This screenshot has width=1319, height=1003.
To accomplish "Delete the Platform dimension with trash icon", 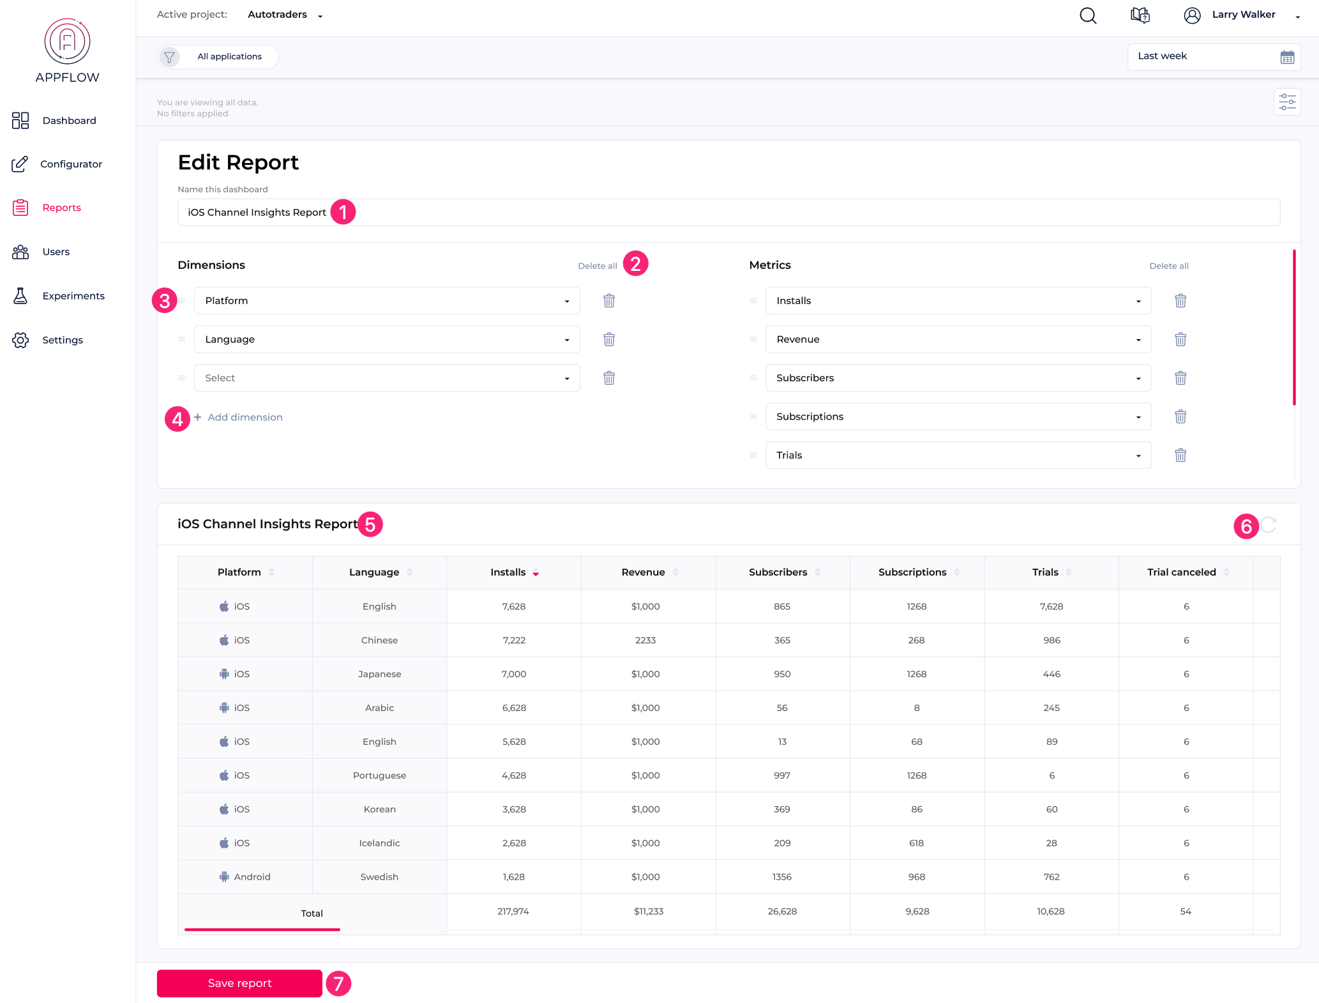I will pos(608,300).
